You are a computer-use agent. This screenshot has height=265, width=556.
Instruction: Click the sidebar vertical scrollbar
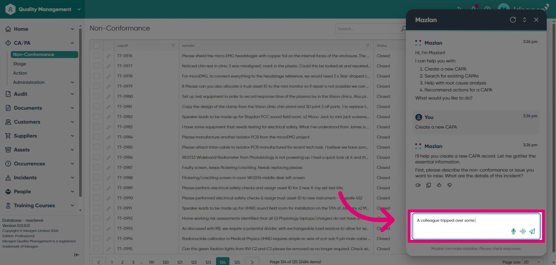[80, 113]
